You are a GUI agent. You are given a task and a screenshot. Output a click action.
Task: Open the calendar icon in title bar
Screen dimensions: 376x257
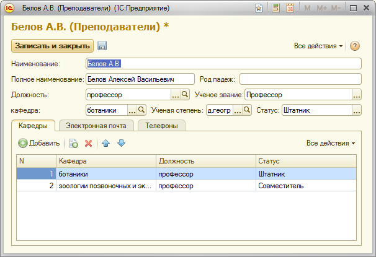point(290,8)
